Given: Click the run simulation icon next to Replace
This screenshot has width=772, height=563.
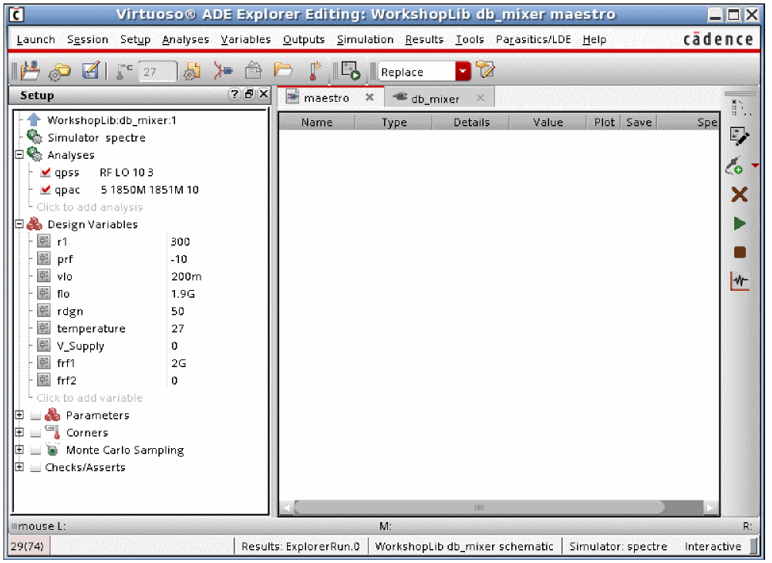Looking at the screenshot, I should 351,72.
